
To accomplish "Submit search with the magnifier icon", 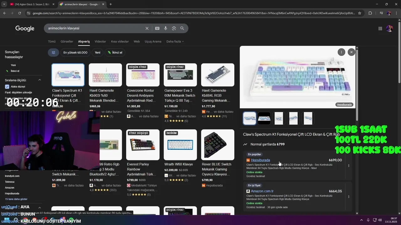I will pos(182,28).
